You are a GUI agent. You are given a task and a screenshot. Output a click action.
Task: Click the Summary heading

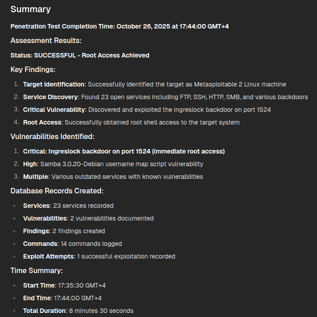pyautogui.click(x=31, y=10)
